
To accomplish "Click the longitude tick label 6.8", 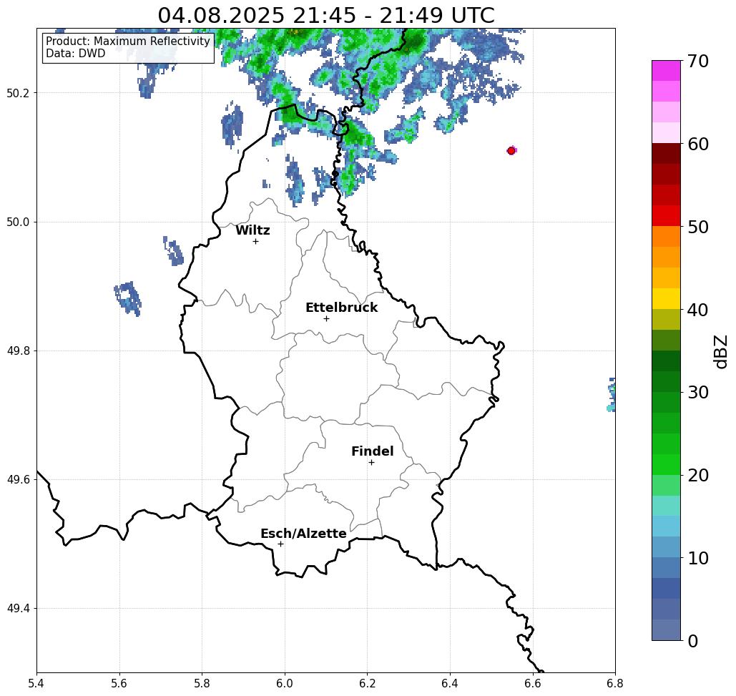I will tap(615, 684).
